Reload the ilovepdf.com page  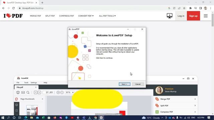point(13,8)
